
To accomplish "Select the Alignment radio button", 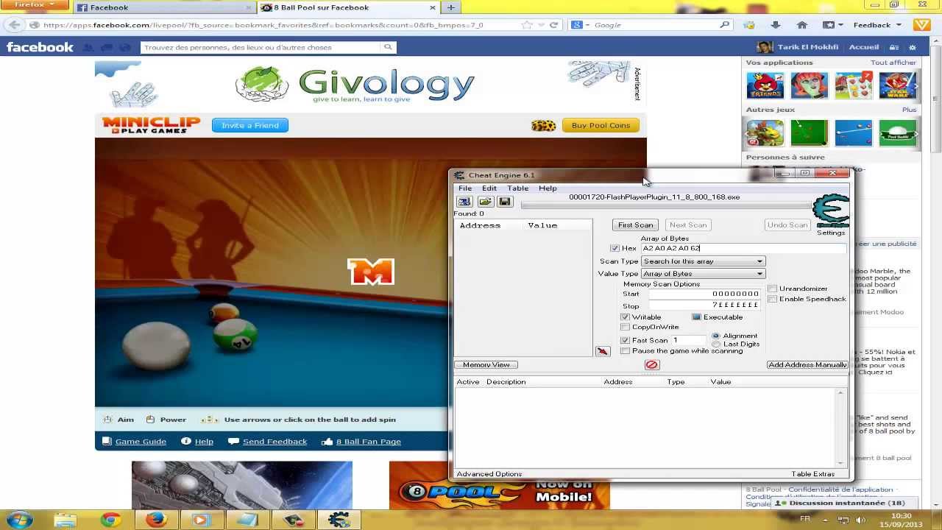I will click(x=716, y=336).
